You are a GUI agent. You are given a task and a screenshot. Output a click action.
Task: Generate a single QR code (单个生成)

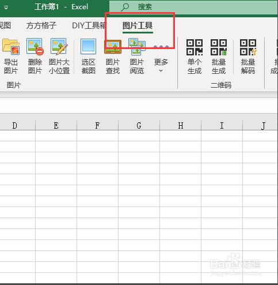coord(195,57)
